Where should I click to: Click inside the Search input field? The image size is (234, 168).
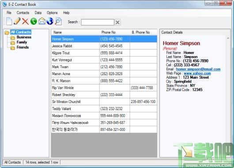pyautogui.click(x=98, y=22)
